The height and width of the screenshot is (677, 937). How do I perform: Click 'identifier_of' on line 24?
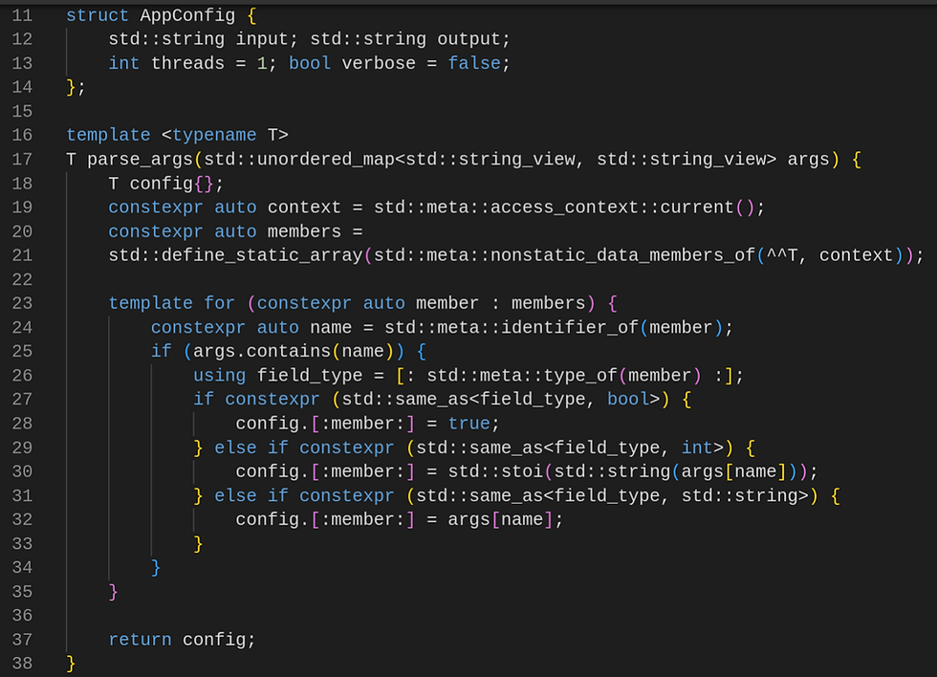click(x=569, y=327)
